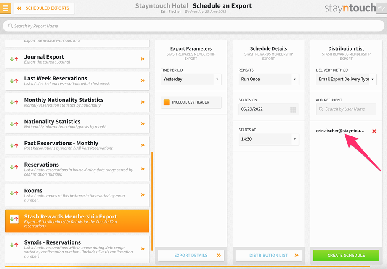The height and width of the screenshot is (269, 387).
Task: Click Journal Export import/export arrows icon
Action: tap(14, 59)
